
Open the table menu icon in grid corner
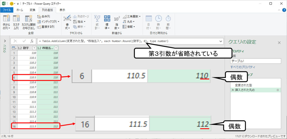click(13, 48)
